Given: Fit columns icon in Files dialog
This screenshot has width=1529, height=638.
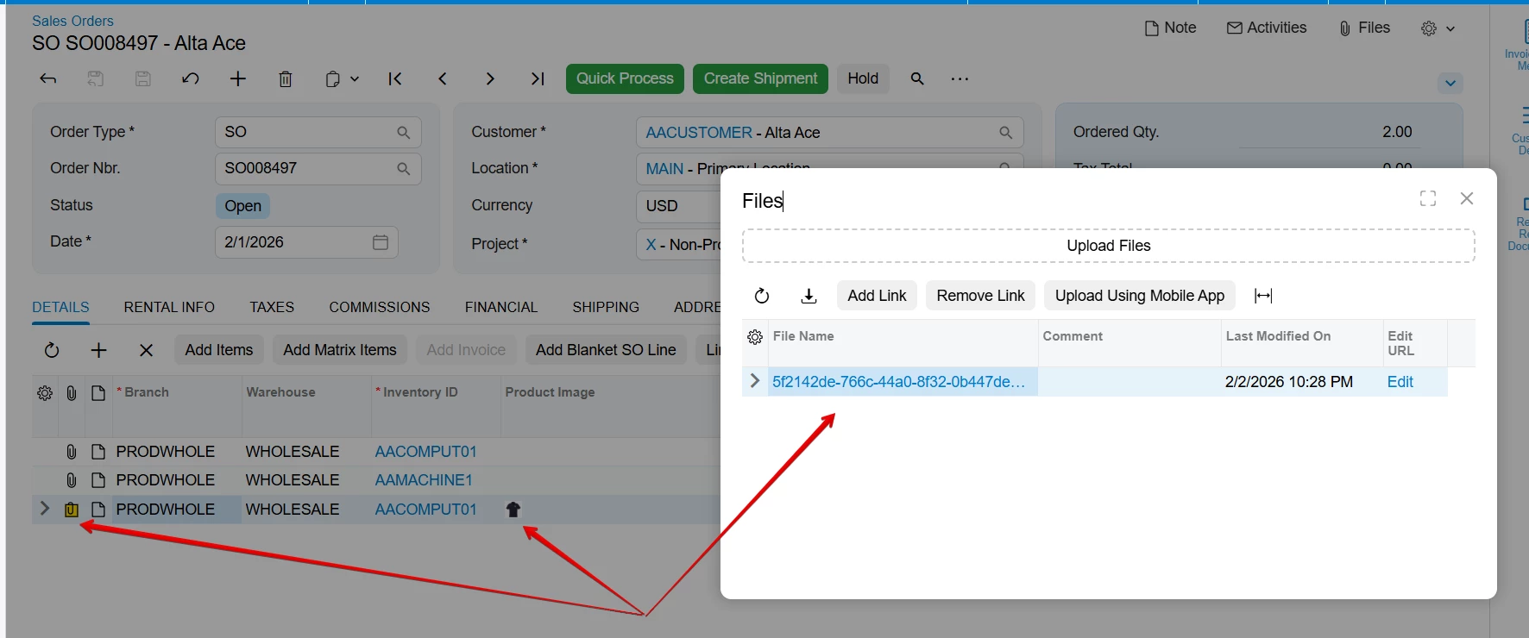Looking at the screenshot, I should (x=1263, y=296).
